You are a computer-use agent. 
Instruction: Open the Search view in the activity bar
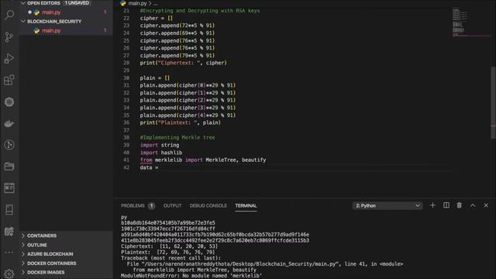(x=9, y=15)
